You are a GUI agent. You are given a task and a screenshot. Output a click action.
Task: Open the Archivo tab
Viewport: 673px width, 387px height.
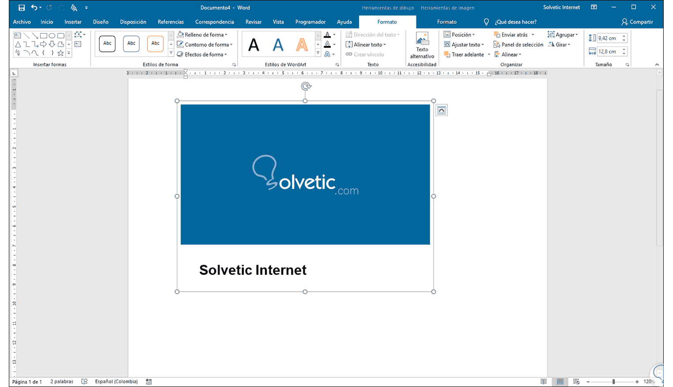(x=22, y=22)
